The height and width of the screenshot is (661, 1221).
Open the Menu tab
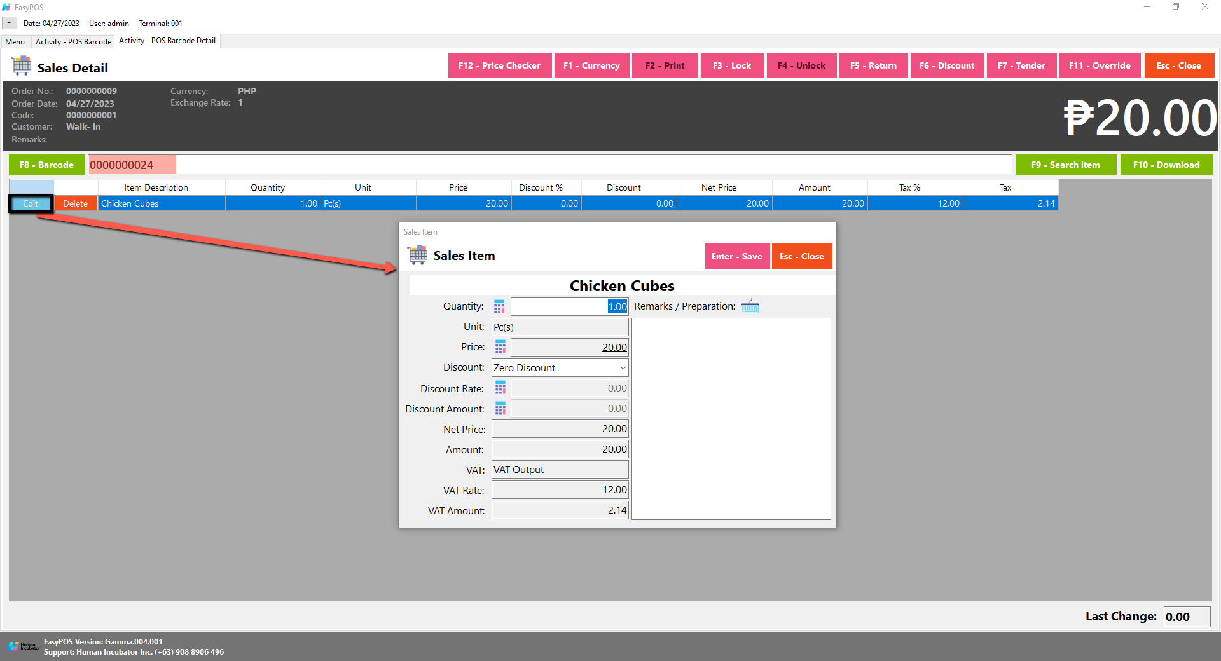[15, 42]
